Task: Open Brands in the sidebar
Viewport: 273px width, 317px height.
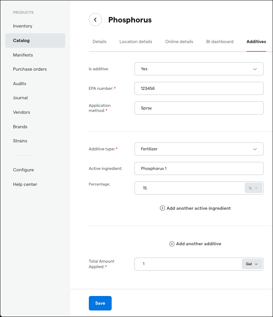Action: (x=20, y=127)
